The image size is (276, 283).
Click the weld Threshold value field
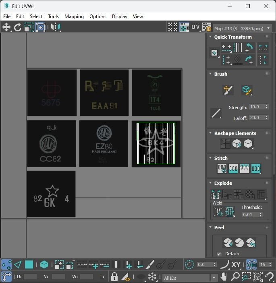(250, 215)
